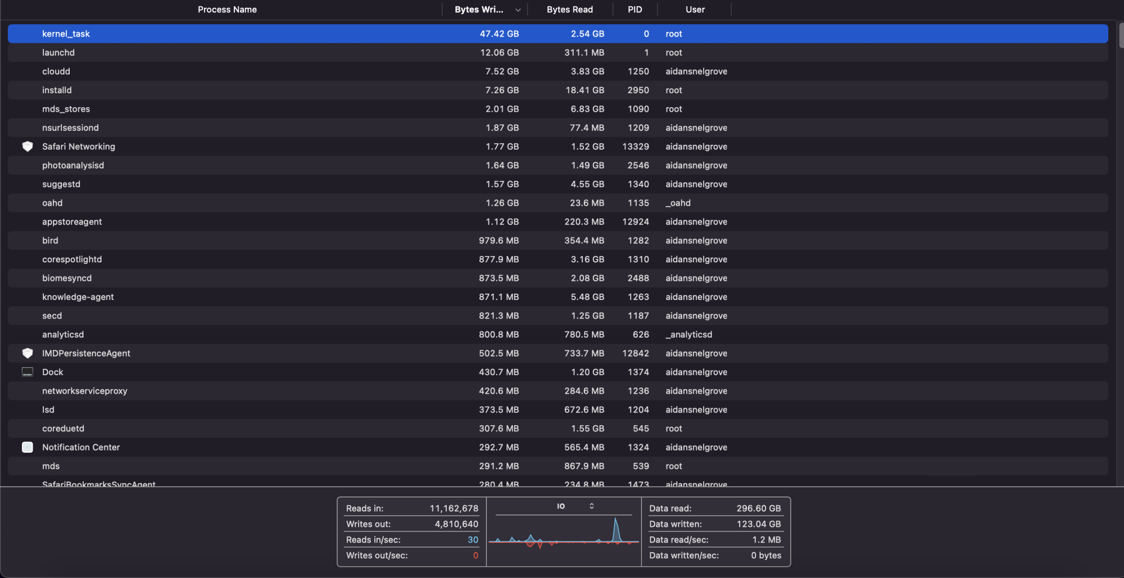Toggle sort direction chevron on Bytes Written
Screen dimensions: 1124x578
518,10
